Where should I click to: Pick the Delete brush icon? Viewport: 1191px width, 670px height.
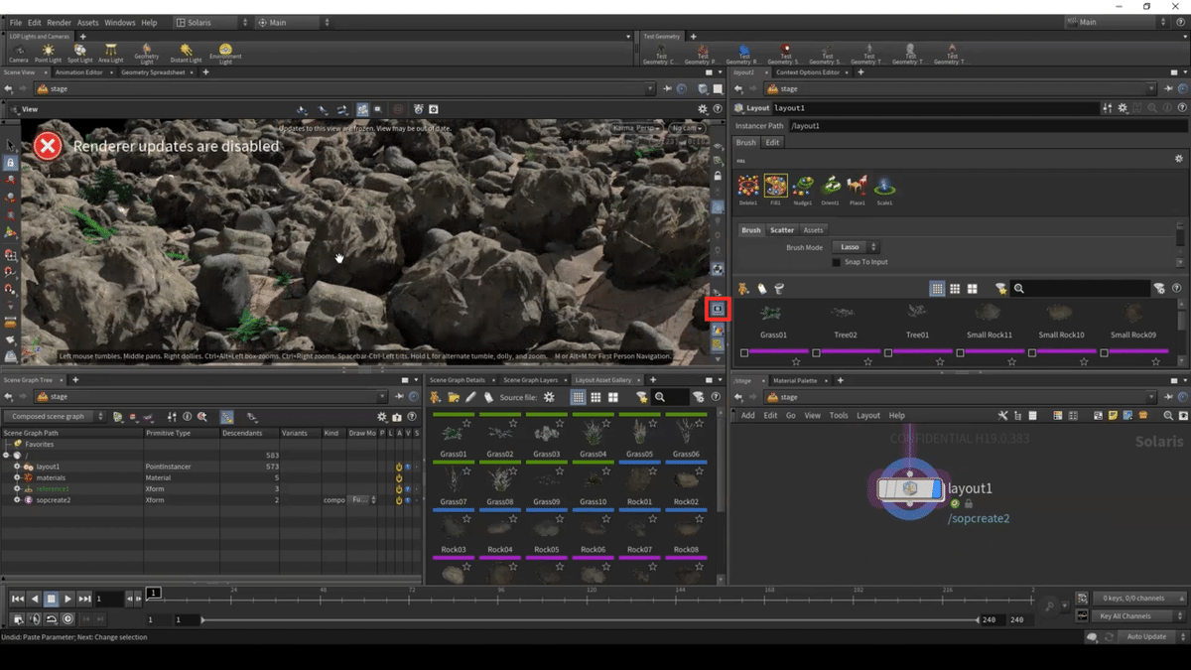click(x=747, y=186)
